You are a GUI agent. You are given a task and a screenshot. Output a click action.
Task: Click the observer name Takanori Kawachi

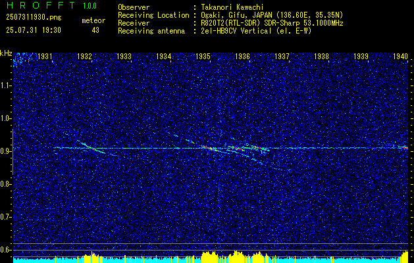coord(231,7)
